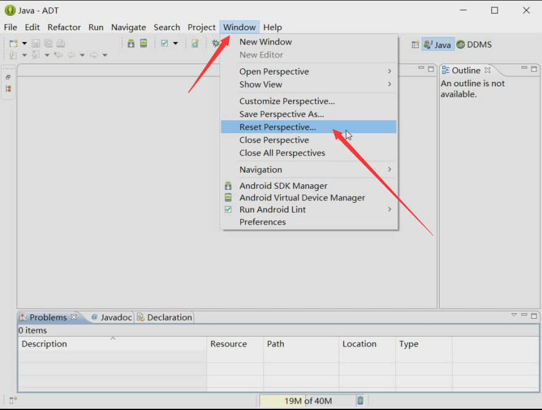Close the Outline view tab
Viewport: 542px width, 410px height.
point(487,70)
